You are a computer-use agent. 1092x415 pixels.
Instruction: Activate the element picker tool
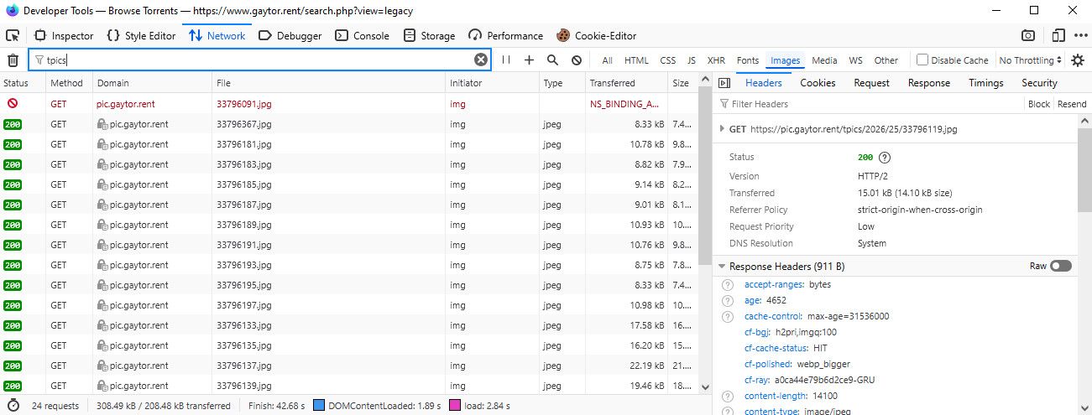(x=13, y=36)
